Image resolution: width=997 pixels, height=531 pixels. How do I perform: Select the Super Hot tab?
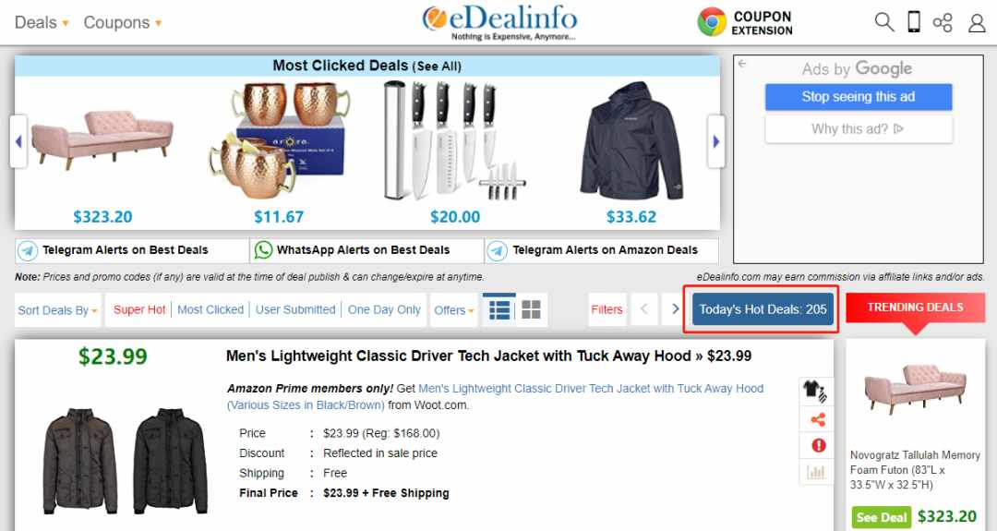tap(139, 309)
